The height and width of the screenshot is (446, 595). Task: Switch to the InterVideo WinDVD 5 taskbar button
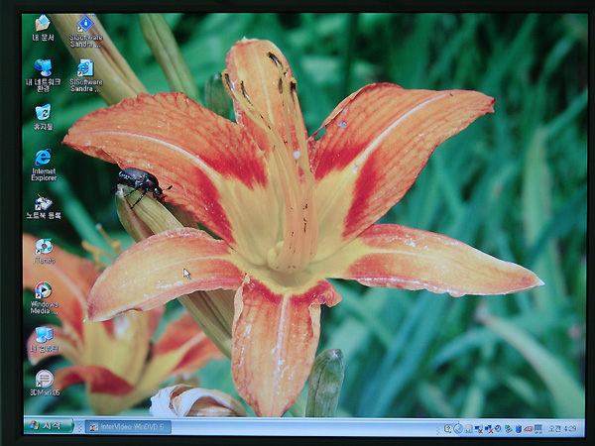(128, 427)
